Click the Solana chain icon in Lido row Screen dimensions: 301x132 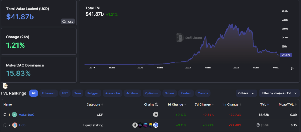(140, 125)
